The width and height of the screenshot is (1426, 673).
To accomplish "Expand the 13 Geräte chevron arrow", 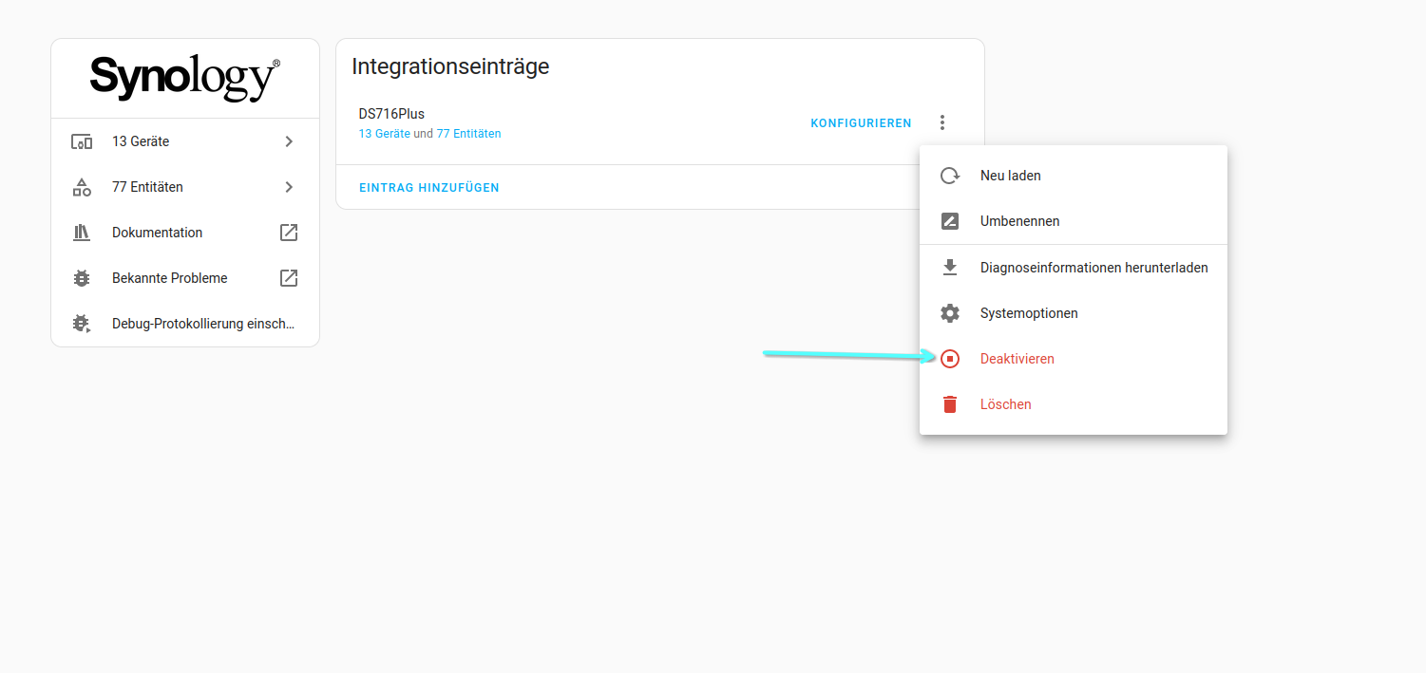I will (289, 141).
